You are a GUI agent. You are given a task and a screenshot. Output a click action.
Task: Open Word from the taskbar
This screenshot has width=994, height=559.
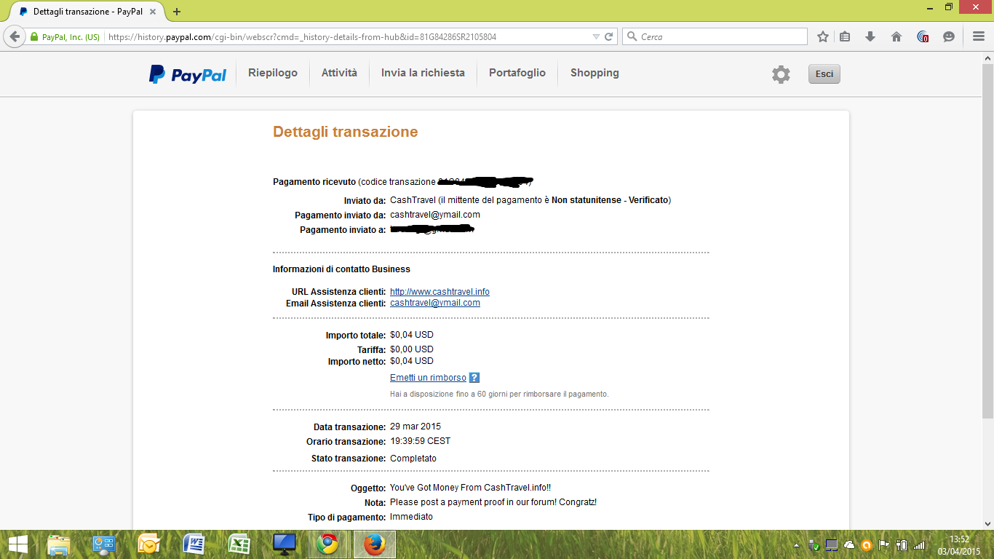pyautogui.click(x=194, y=544)
